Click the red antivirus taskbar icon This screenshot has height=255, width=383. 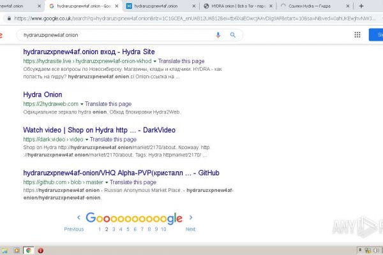pos(41,250)
